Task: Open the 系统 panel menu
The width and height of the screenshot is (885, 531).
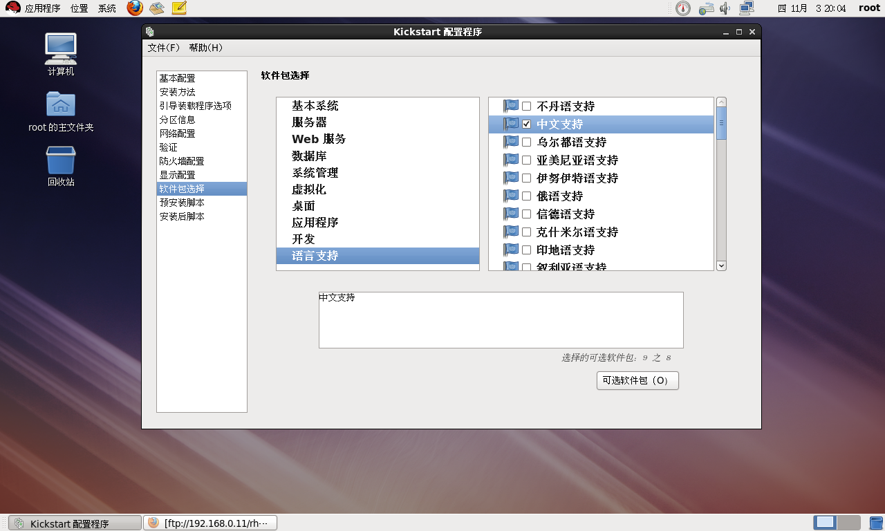Action: [107, 8]
